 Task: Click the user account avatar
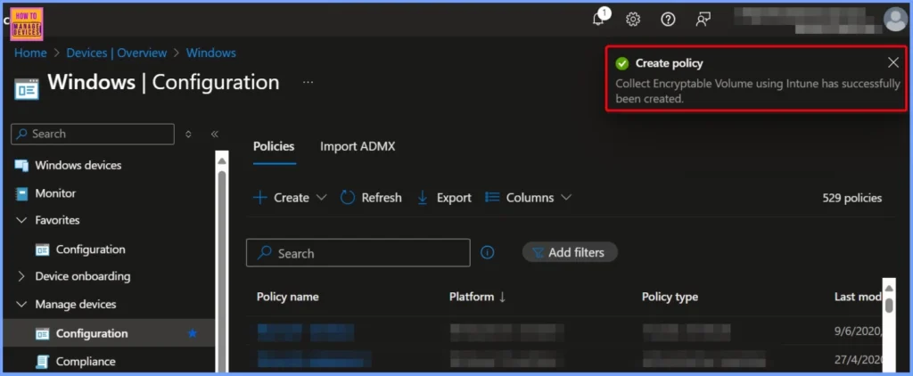895,20
